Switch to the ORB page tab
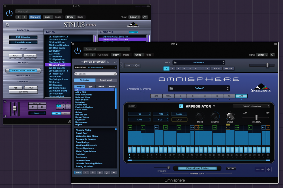Image resolution: width=283 pixels, height=188 pixels. 156,96
